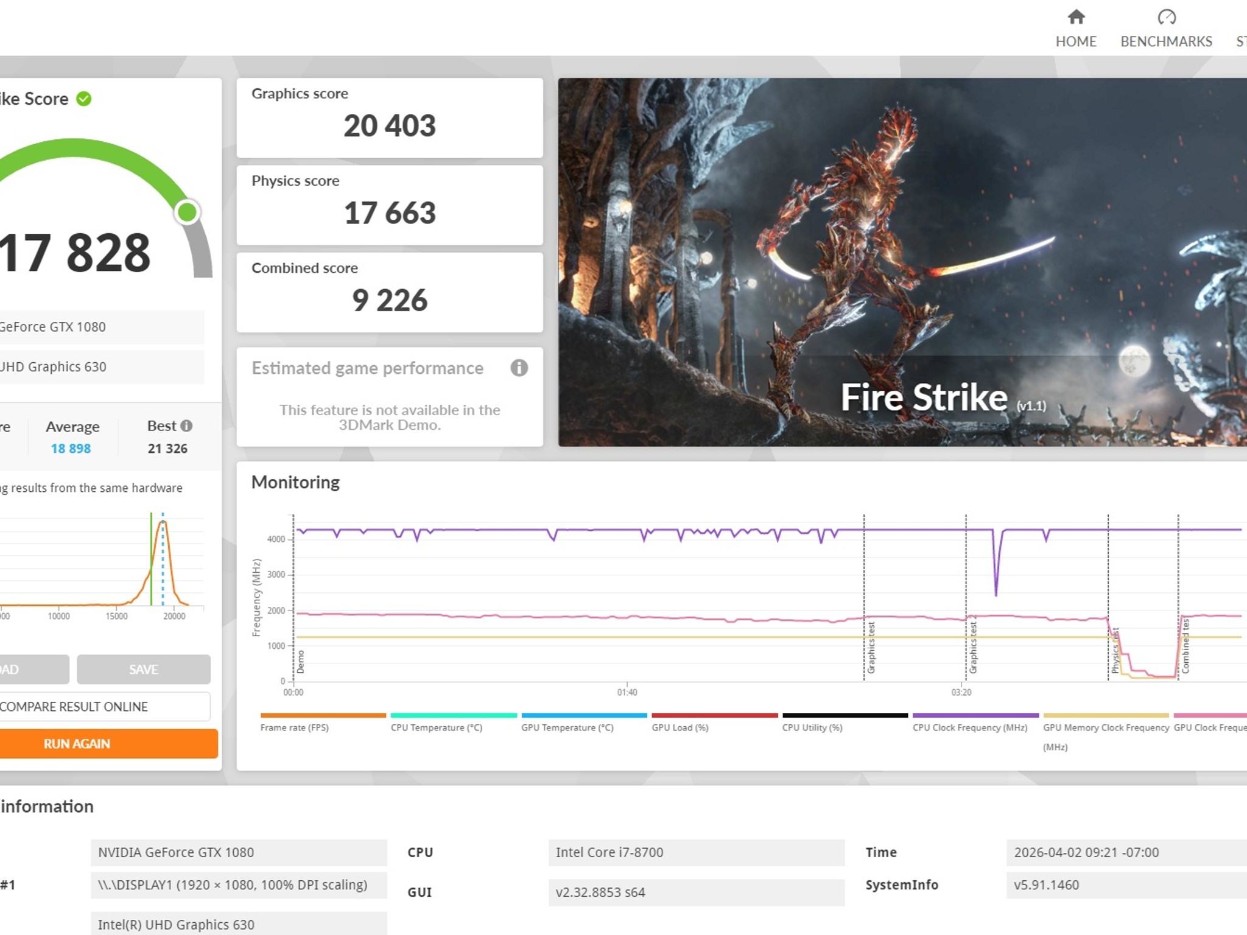Toggle Frame rate (FPS) chart legend
Screen dimensions: 1247x935
pyautogui.click(x=323, y=723)
